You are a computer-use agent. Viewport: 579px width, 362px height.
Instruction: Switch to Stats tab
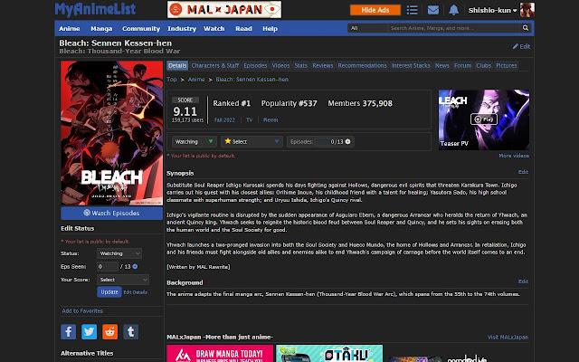301,65
